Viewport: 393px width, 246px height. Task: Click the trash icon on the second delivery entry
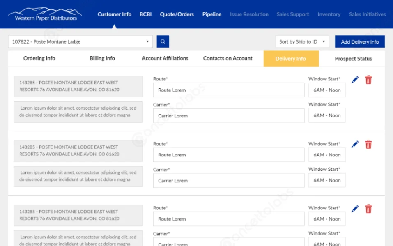(369, 144)
